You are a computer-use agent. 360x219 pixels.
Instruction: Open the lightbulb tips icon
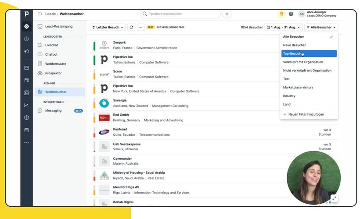point(281,14)
